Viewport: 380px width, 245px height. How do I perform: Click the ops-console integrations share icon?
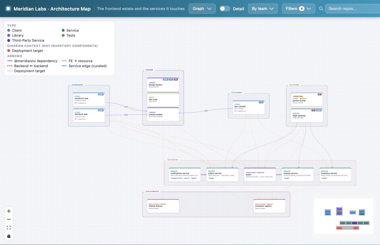235,111
